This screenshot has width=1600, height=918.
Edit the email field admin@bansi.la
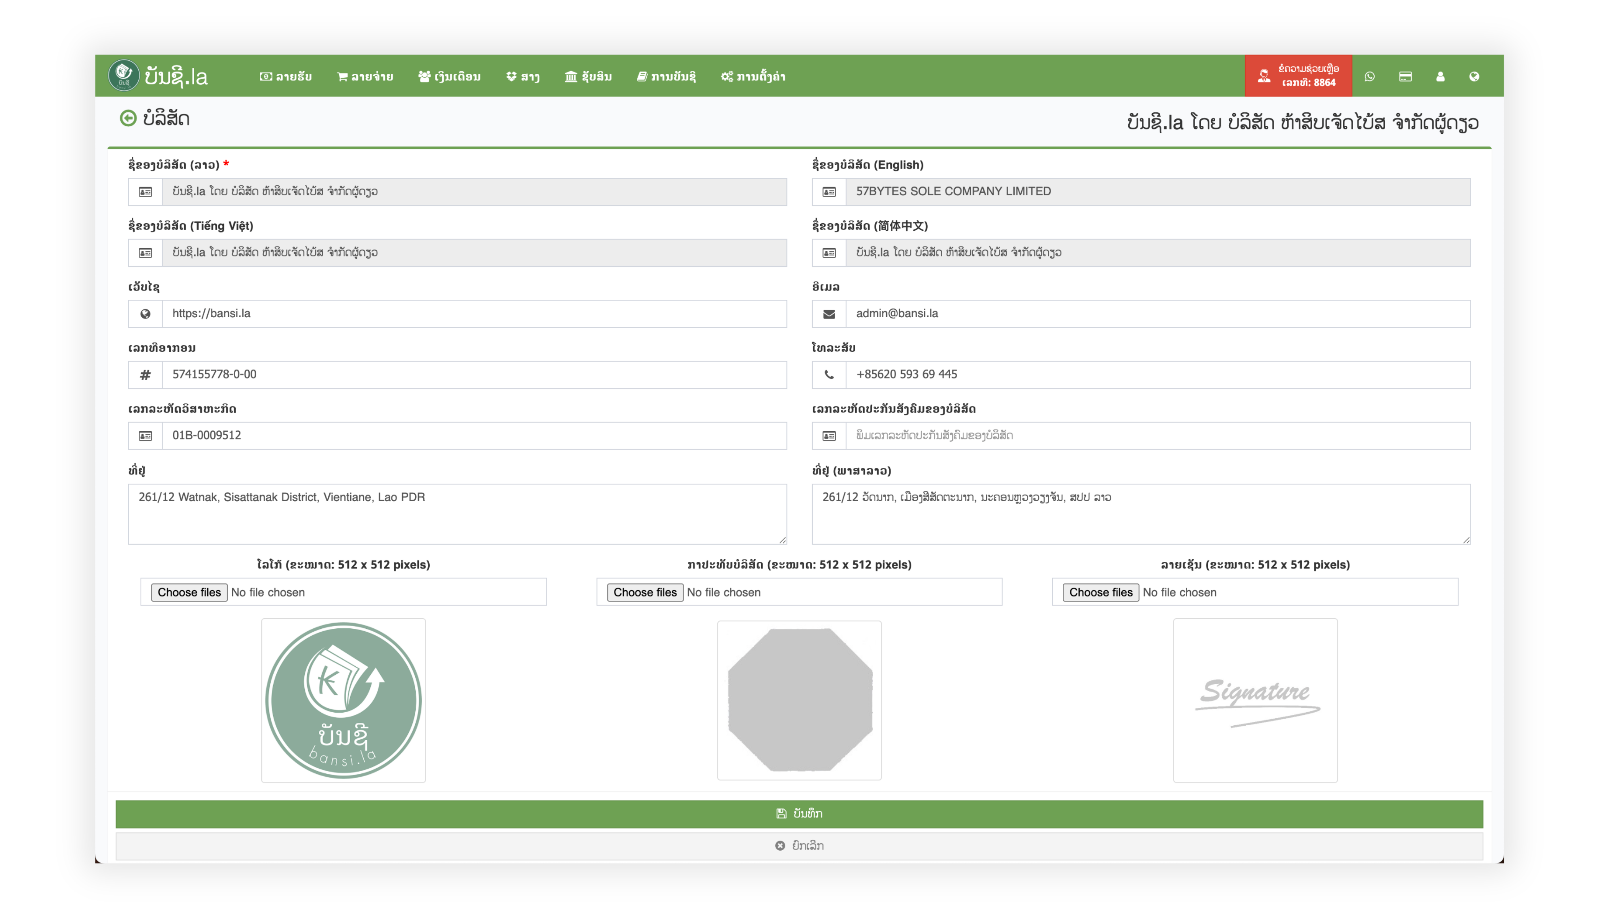coord(1158,314)
